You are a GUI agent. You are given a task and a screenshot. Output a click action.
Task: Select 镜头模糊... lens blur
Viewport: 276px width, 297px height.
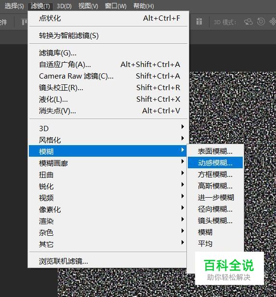[x=215, y=220]
